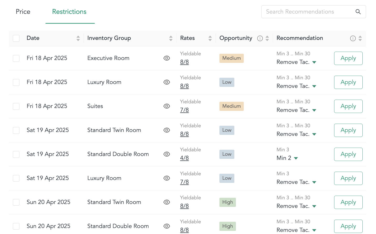
Task: Sort by the Rates column arrows
Action: 210,38
